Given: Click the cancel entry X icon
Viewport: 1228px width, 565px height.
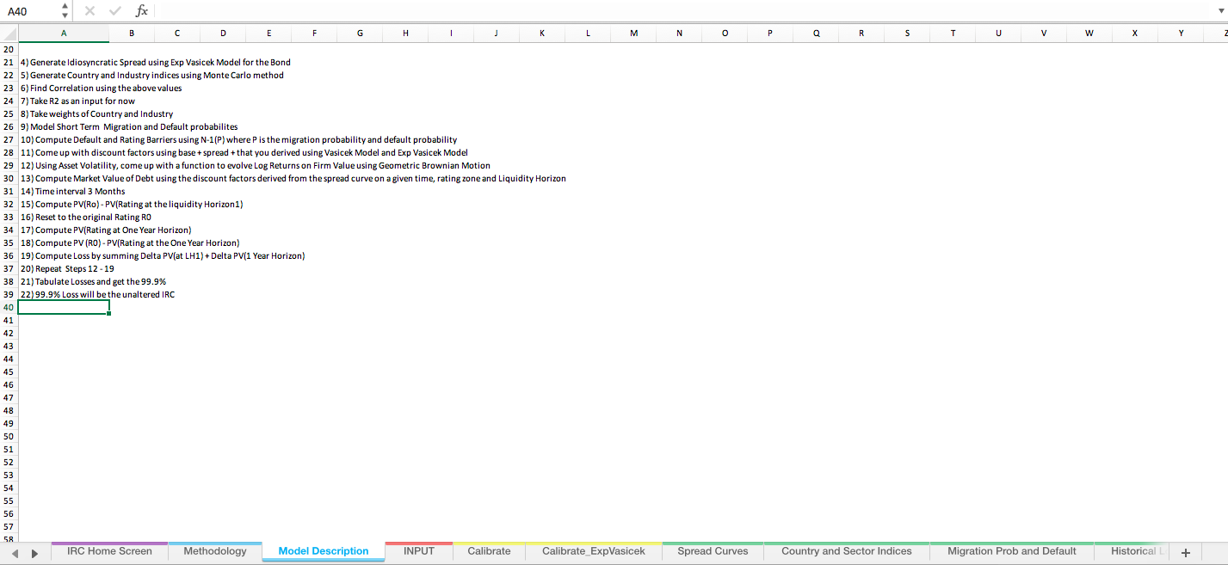Looking at the screenshot, I should point(90,11).
